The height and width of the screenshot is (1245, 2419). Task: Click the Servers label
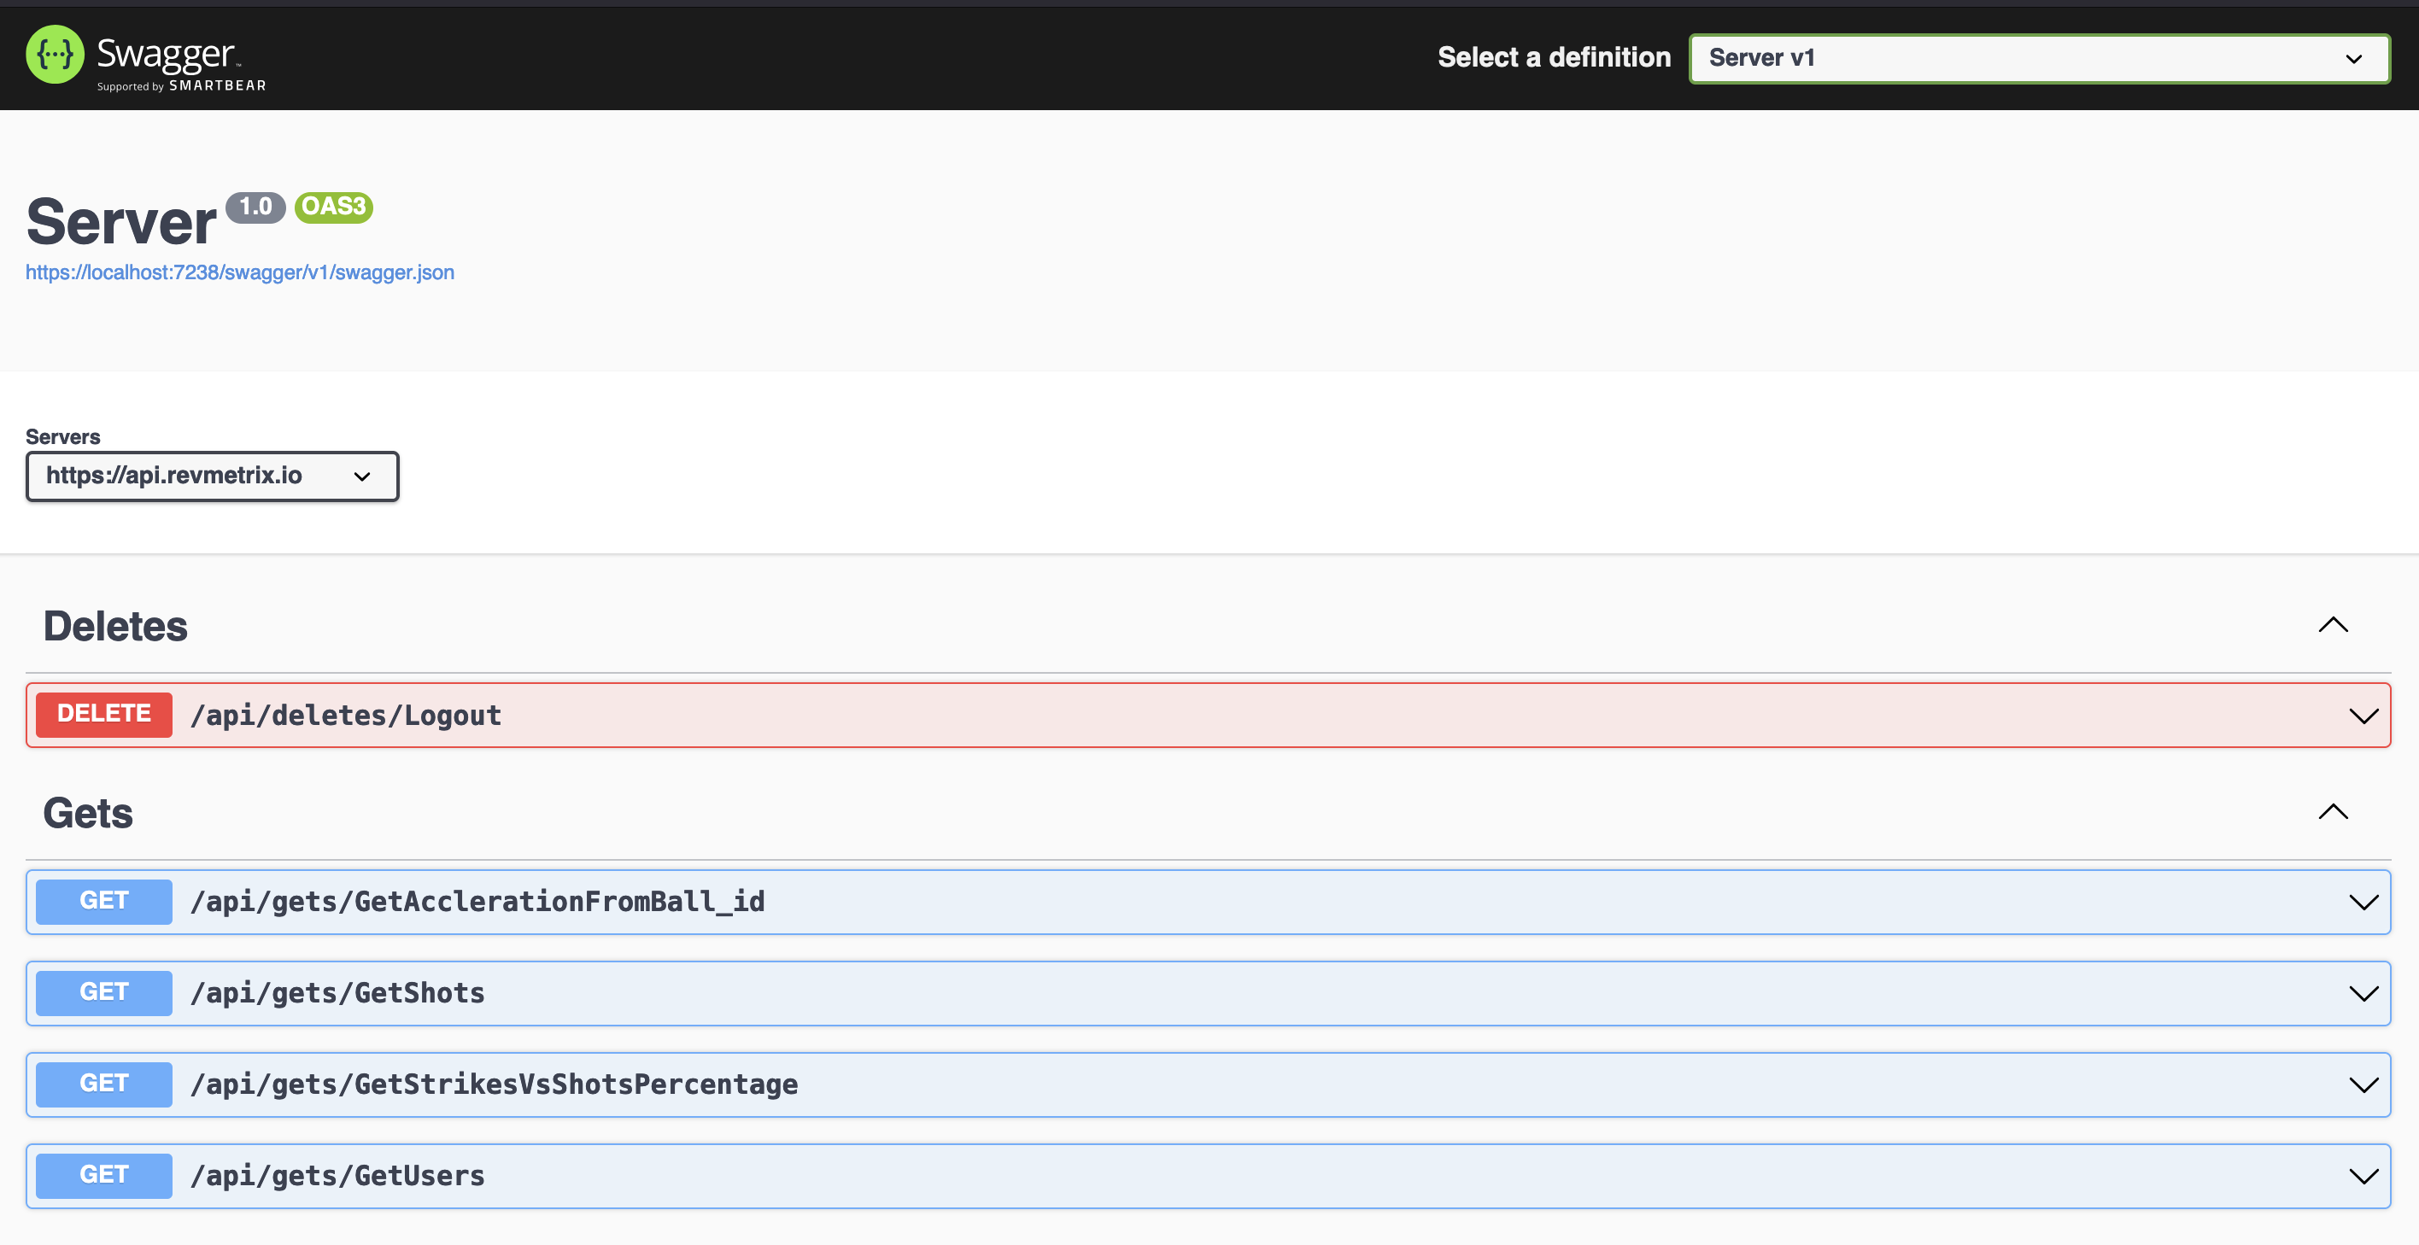[63, 436]
